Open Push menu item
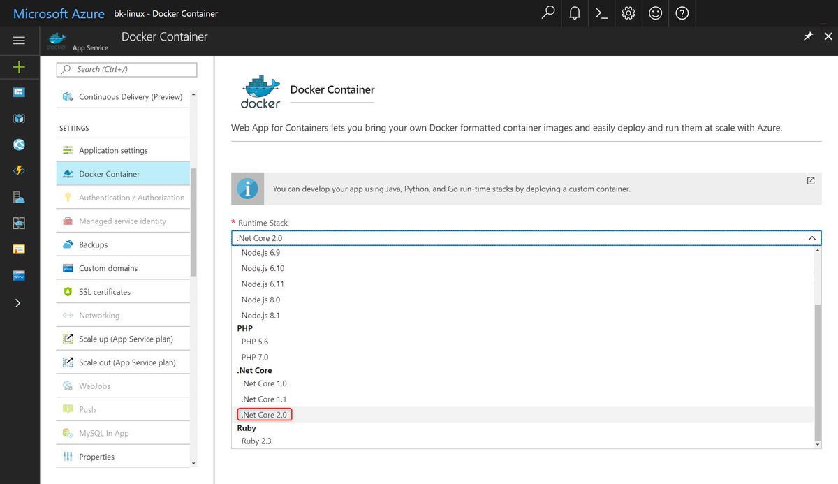 123,410
